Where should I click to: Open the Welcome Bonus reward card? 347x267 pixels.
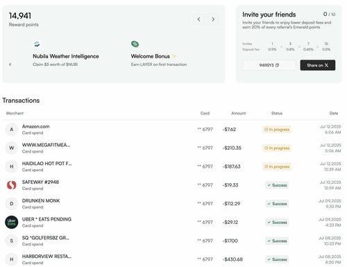coord(159,54)
